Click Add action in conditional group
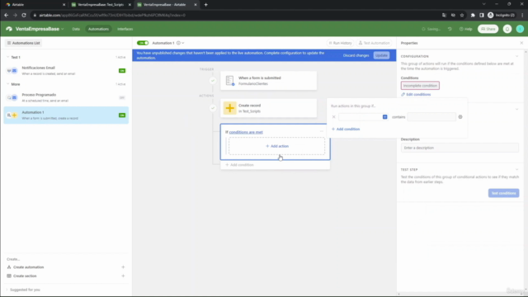 (x=277, y=146)
